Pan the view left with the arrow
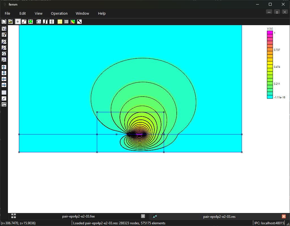Viewport: 290px width, 226px height. (4, 79)
